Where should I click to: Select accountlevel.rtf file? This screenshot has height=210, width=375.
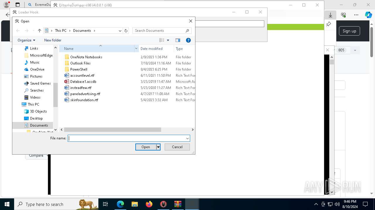point(82,76)
